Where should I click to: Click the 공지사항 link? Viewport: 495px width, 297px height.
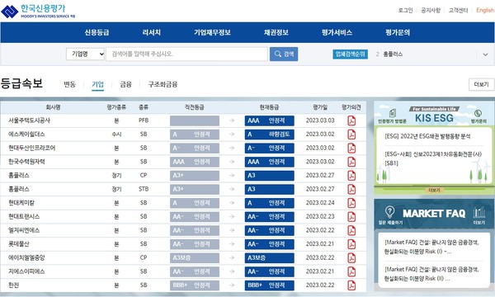431,11
